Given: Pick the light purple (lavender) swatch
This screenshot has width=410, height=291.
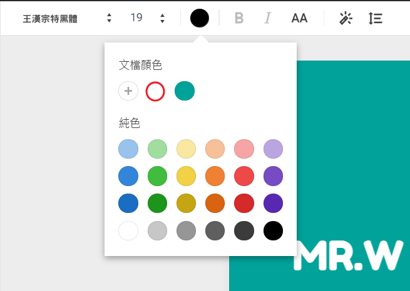Looking at the screenshot, I should (273, 149).
